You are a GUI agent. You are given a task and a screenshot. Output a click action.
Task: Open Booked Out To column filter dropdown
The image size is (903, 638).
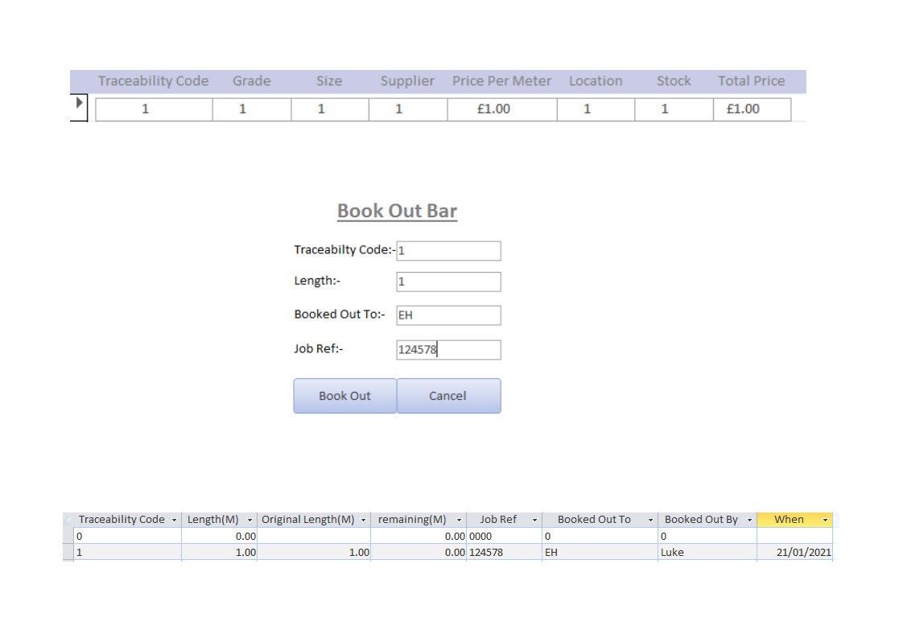click(651, 520)
